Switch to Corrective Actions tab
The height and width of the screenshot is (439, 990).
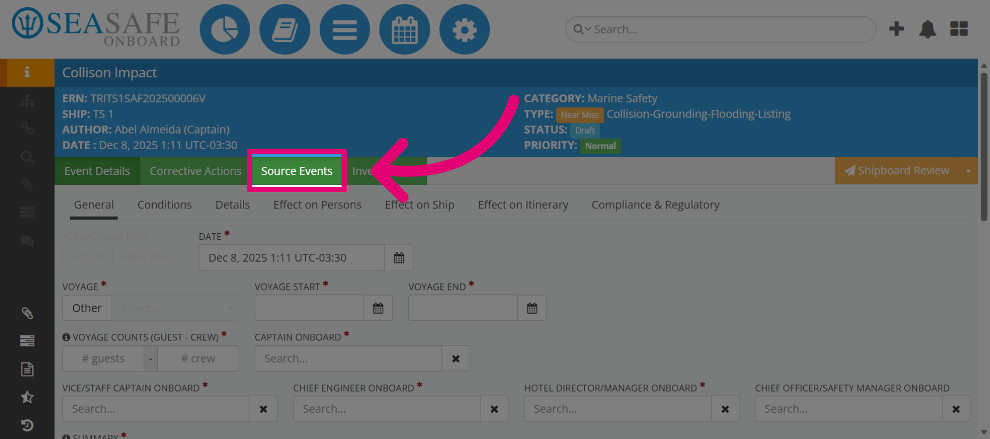point(195,171)
